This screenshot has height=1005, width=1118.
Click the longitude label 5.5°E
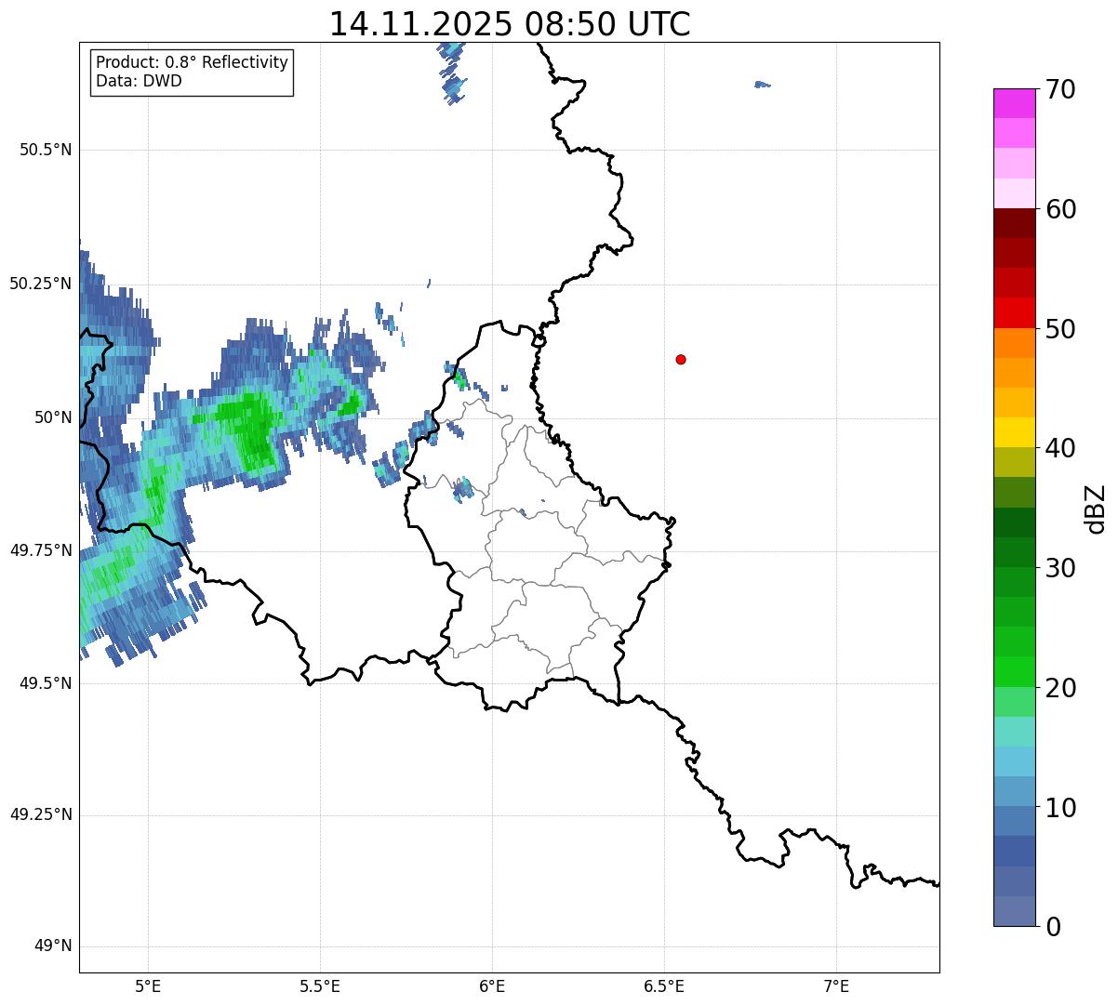(320, 985)
